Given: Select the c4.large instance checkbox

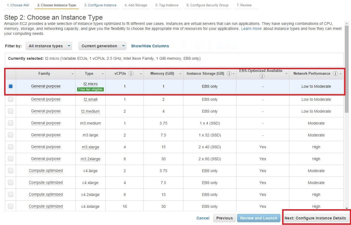Looking at the screenshot, I should click(x=11, y=170).
